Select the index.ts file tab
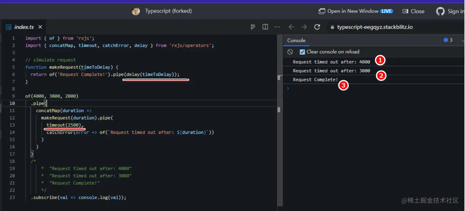The height and width of the screenshot is (211, 466). [x=24, y=27]
